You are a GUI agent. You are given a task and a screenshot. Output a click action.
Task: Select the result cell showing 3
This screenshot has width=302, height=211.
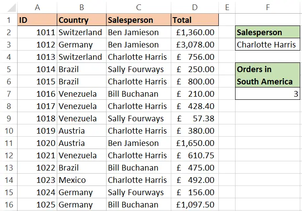coord(268,94)
